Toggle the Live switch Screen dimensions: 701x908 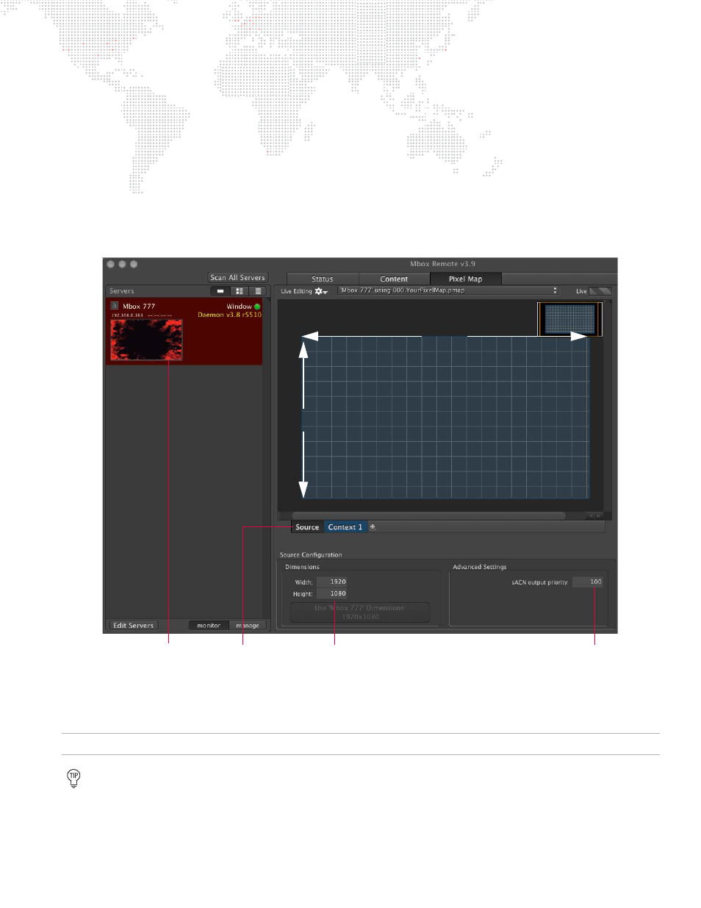[600, 291]
